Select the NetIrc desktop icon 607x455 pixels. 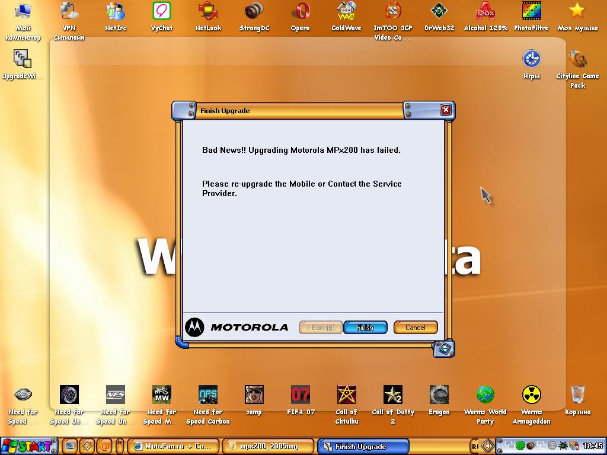(x=116, y=16)
